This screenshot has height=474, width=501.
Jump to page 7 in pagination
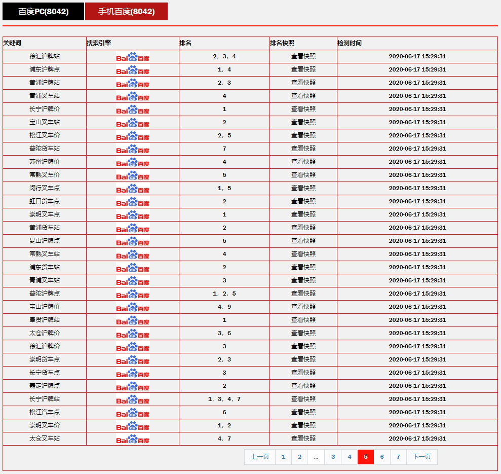398,457
